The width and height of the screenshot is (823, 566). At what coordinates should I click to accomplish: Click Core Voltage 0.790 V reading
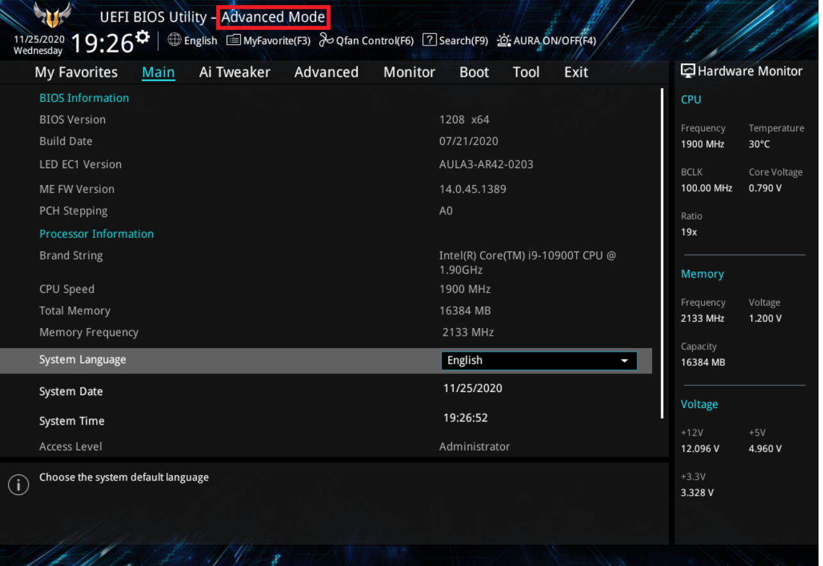(765, 188)
